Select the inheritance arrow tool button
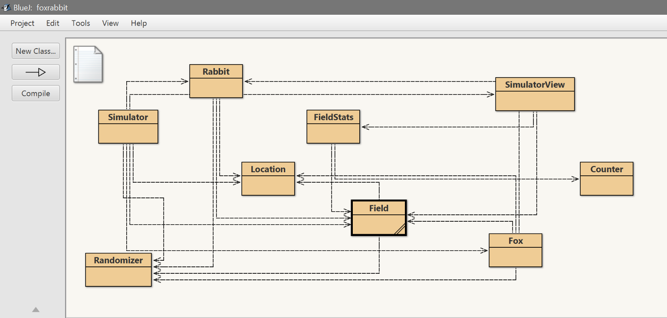This screenshot has width=667, height=318. tap(36, 72)
